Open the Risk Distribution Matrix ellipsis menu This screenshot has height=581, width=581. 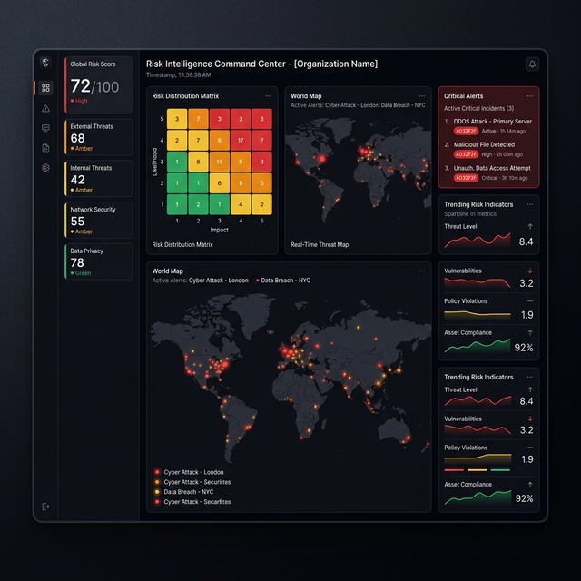coord(269,96)
